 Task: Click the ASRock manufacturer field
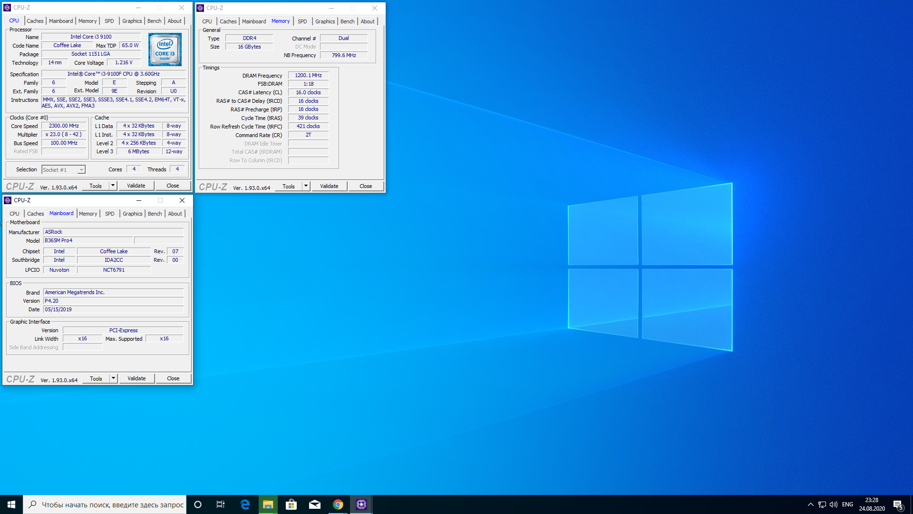[x=113, y=232]
